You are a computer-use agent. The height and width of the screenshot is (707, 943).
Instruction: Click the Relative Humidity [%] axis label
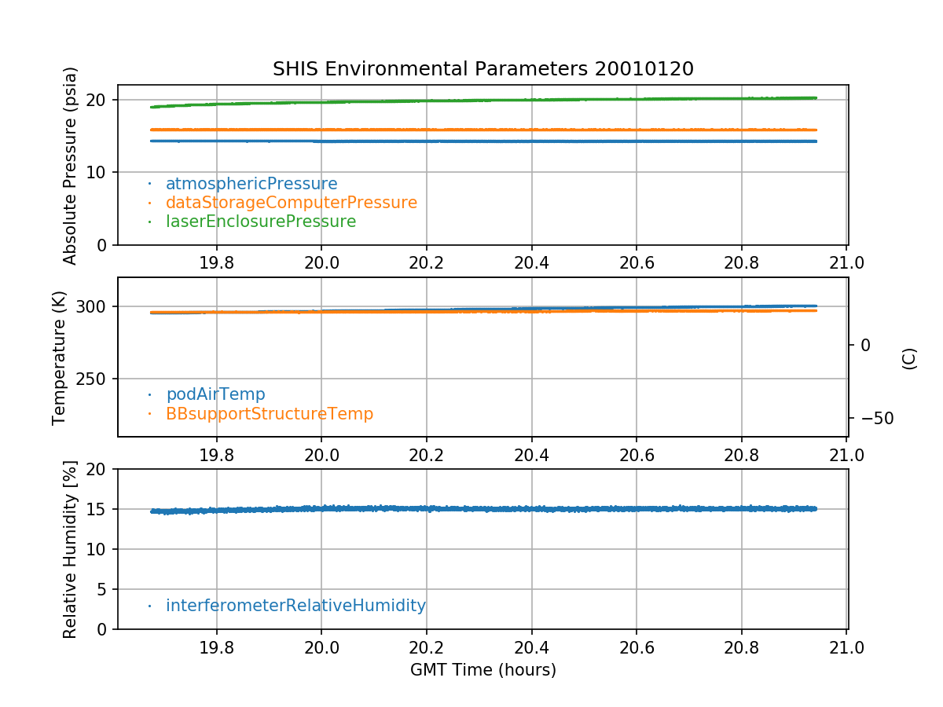tap(71, 549)
